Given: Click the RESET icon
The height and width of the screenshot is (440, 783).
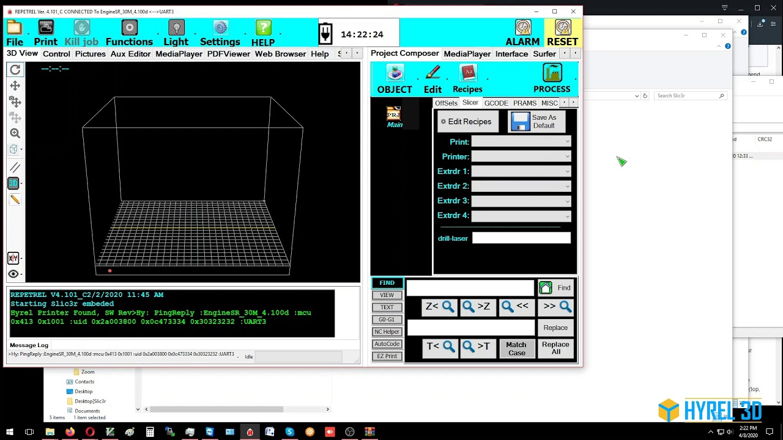Looking at the screenshot, I should pyautogui.click(x=563, y=28).
